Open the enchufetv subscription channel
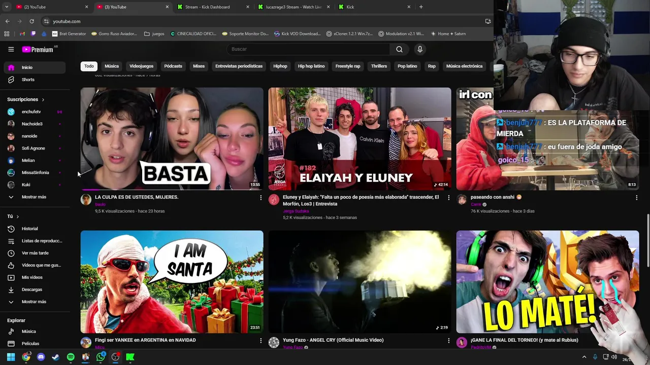Image resolution: width=650 pixels, height=365 pixels. click(x=35, y=112)
